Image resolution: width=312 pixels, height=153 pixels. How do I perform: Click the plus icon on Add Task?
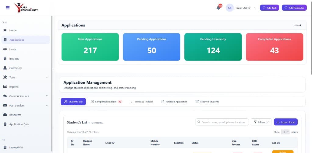(264, 8)
